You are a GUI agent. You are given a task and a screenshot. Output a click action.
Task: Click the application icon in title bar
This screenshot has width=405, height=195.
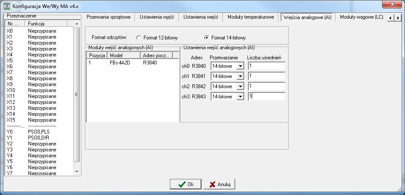point(7,6)
